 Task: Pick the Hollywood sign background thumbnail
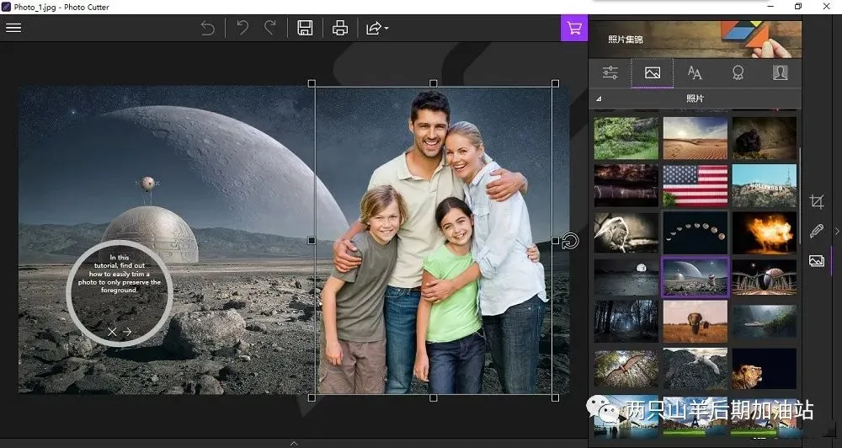pyautogui.click(x=764, y=185)
